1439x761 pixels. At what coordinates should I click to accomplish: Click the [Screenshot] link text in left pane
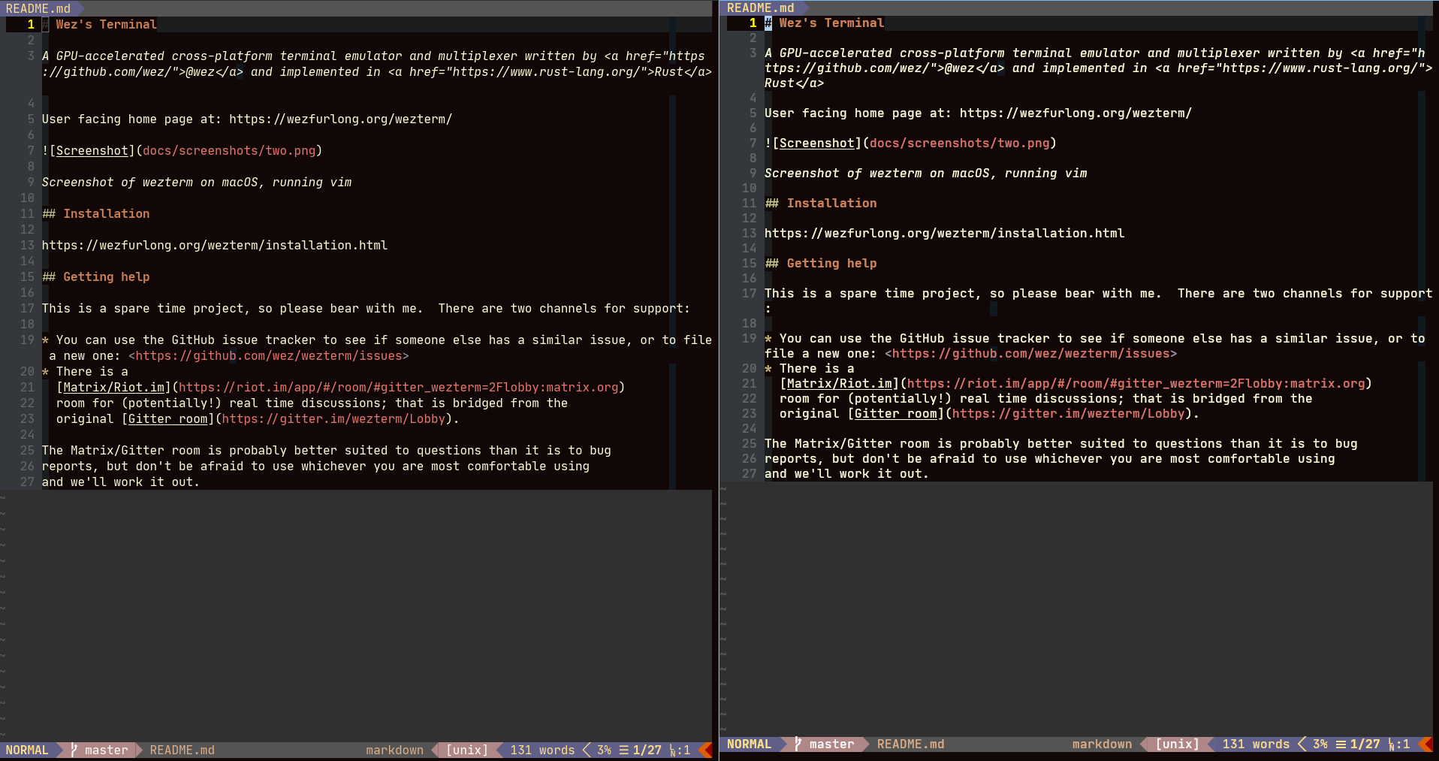[92, 150]
